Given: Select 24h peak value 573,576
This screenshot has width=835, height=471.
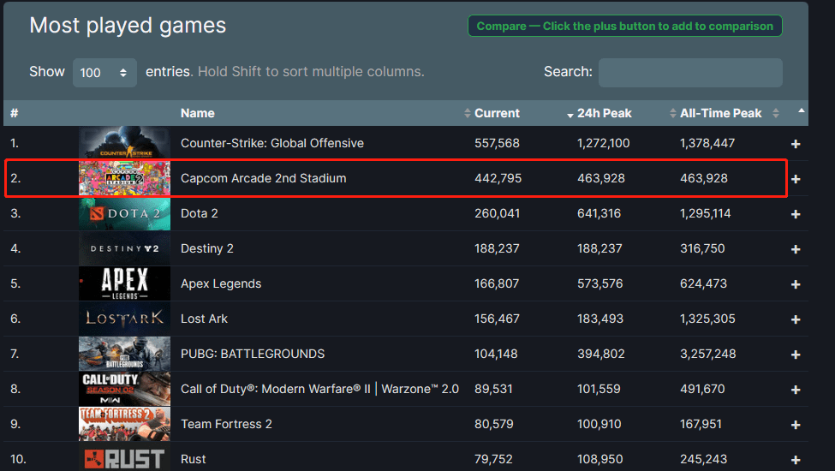Looking at the screenshot, I should (600, 283).
